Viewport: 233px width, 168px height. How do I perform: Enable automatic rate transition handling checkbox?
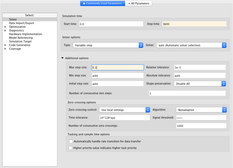pos(71,141)
